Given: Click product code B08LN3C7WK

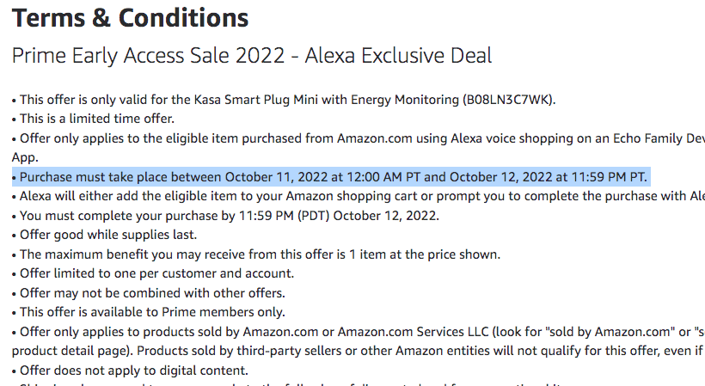Looking at the screenshot, I should 507,100.
